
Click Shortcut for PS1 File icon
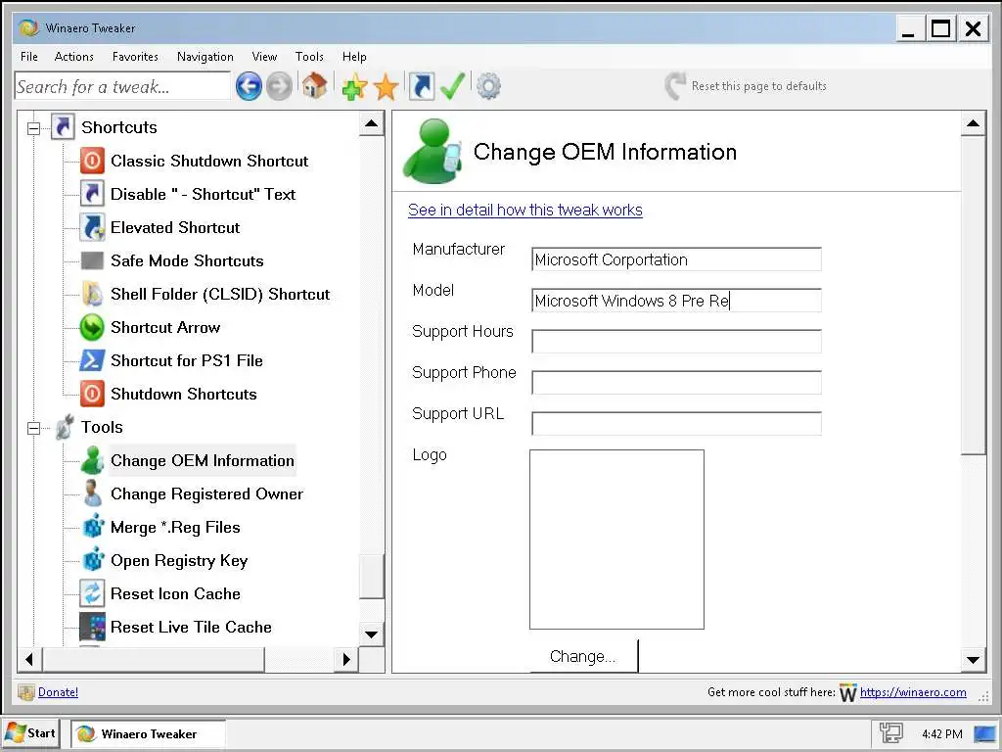(x=92, y=360)
